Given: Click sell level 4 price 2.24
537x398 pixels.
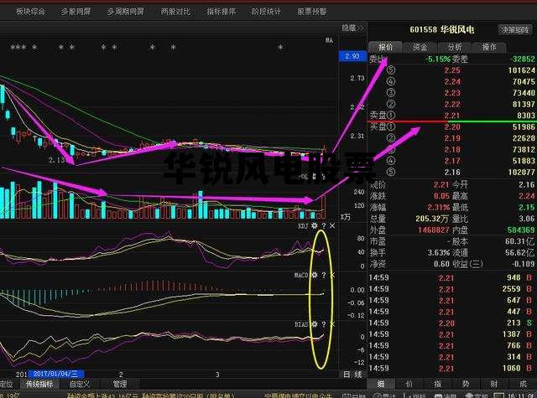Looking at the screenshot, I should [x=452, y=82].
